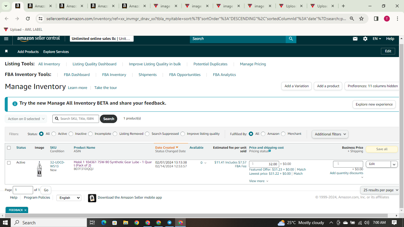Open the messages mail icon
This screenshot has height=227, width=404.
[355, 39]
